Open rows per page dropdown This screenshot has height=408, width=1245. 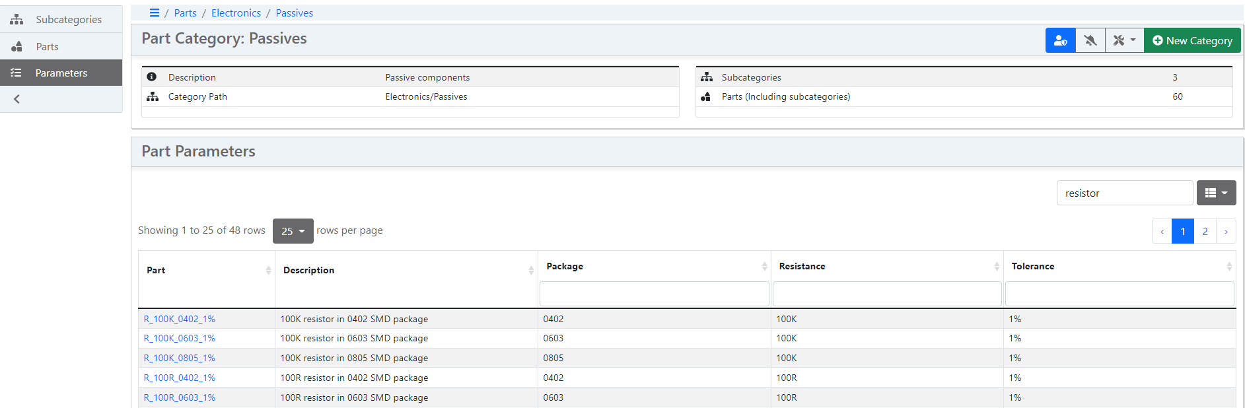[293, 231]
